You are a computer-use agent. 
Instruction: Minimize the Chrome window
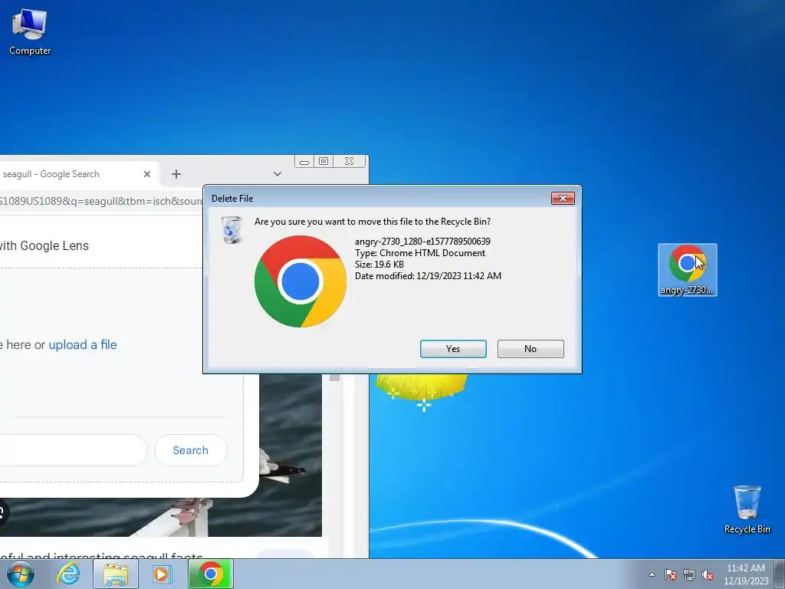pyautogui.click(x=304, y=161)
